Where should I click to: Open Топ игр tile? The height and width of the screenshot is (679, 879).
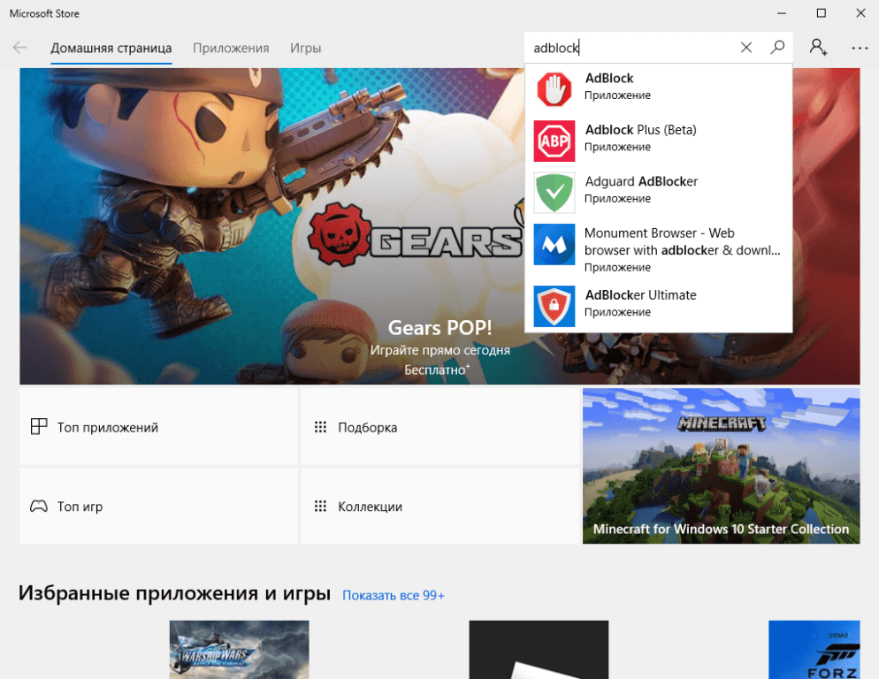158,507
